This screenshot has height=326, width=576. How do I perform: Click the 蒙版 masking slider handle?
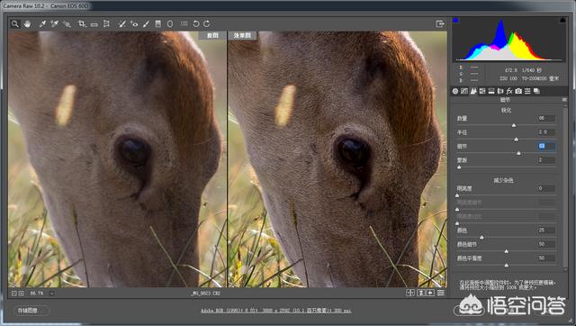tap(459, 168)
